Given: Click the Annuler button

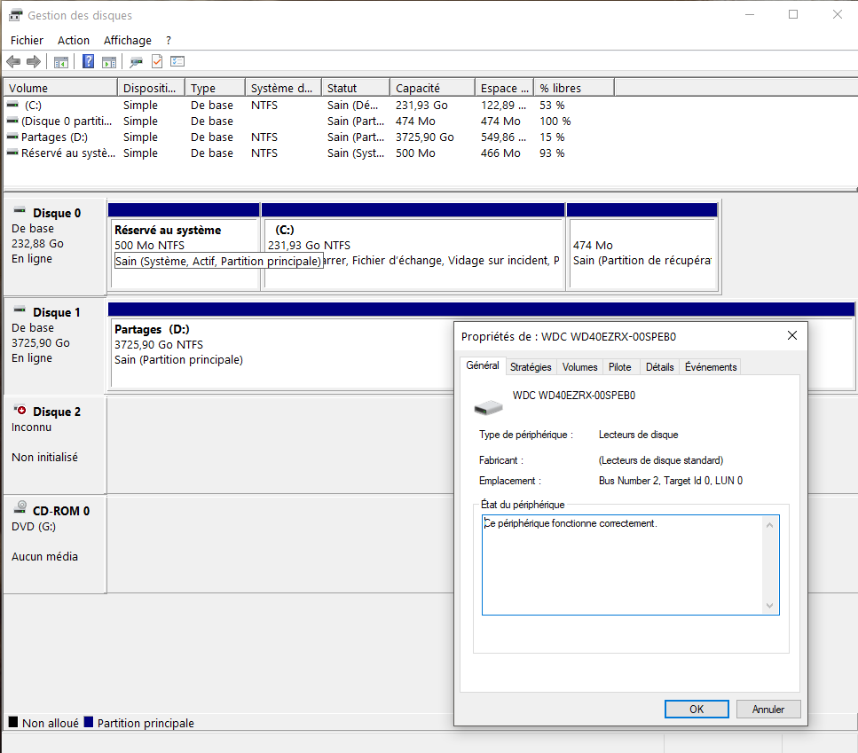Looking at the screenshot, I should coord(768,710).
